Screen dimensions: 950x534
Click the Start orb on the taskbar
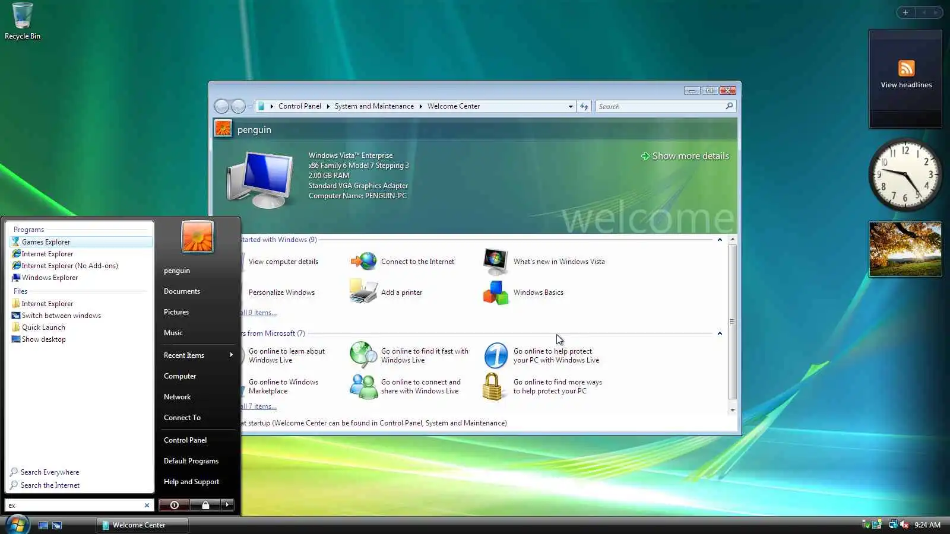(x=17, y=525)
